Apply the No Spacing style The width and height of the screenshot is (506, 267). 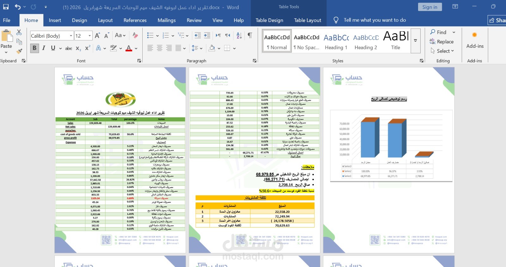(306, 41)
